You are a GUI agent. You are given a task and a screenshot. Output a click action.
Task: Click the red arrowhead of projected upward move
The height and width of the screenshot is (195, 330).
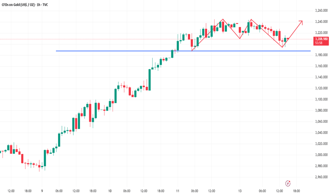pos(301,22)
